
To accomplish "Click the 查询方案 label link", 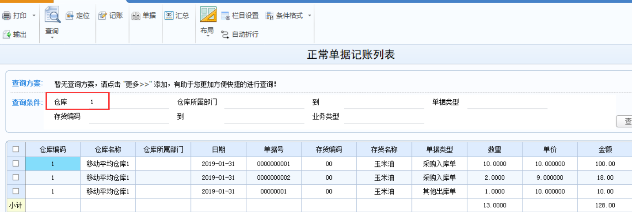I will point(27,83).
